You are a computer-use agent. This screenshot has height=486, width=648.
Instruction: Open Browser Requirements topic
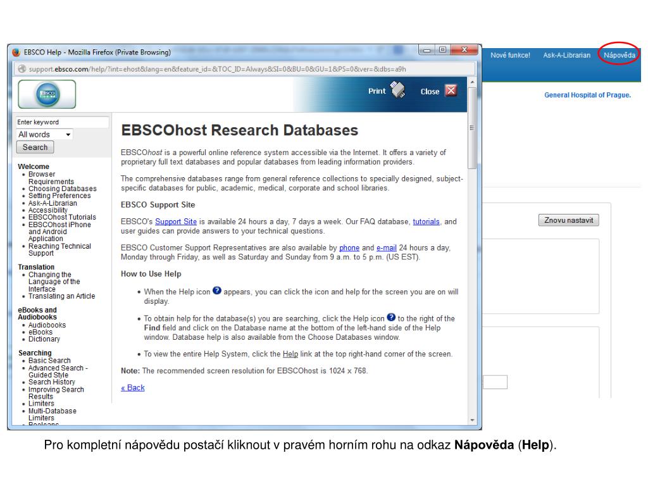pos(51,178)
